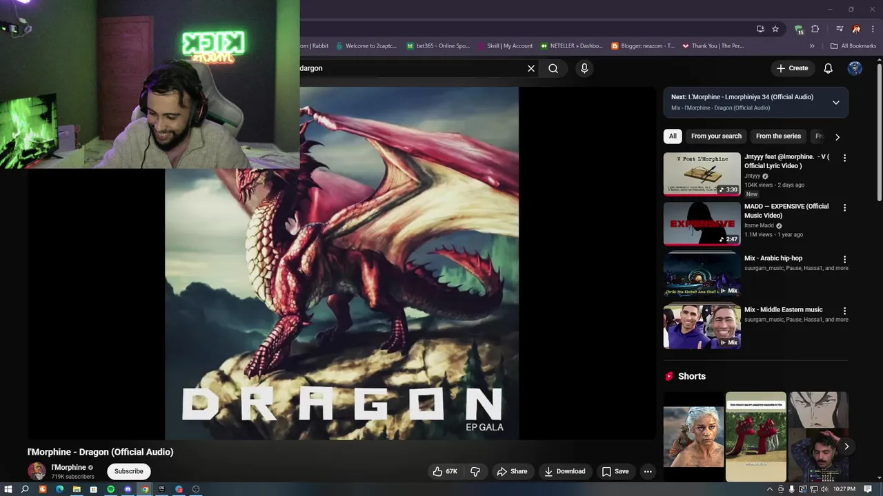Open Windows notification center icon
This screenshot has width=883, height=496.
tap(868, 489)
